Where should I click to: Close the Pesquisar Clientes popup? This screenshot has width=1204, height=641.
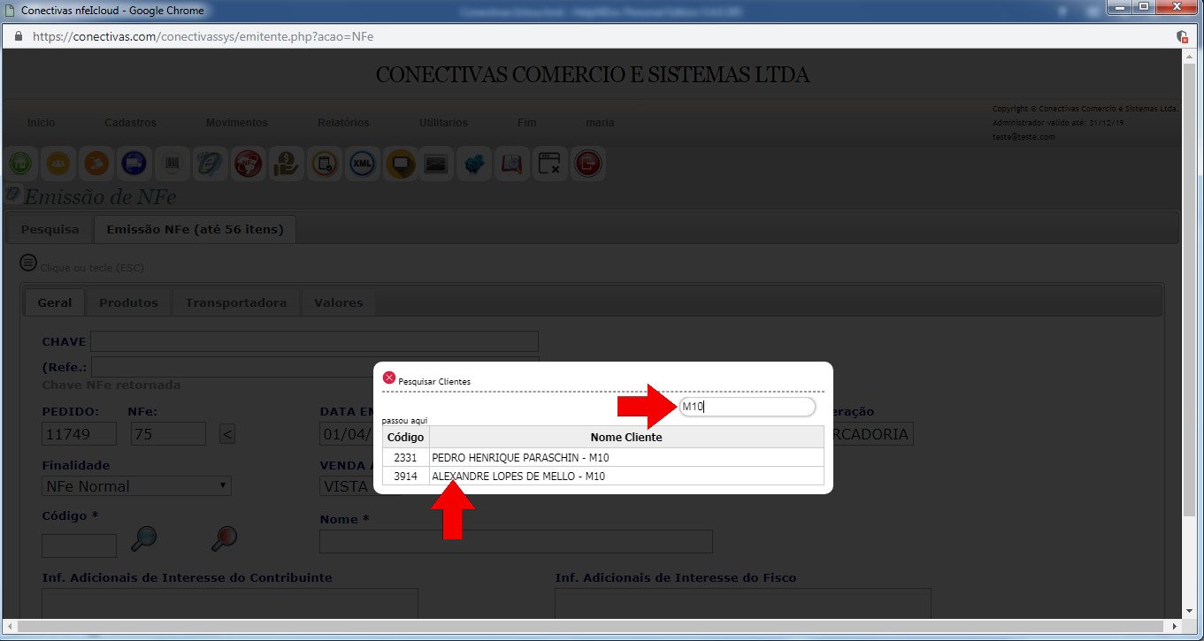click(388, 378)
